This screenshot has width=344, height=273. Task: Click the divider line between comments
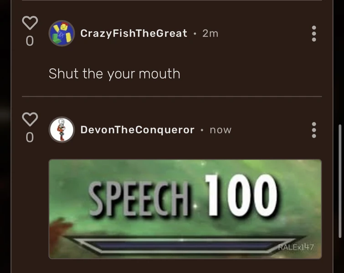(172, 96)
